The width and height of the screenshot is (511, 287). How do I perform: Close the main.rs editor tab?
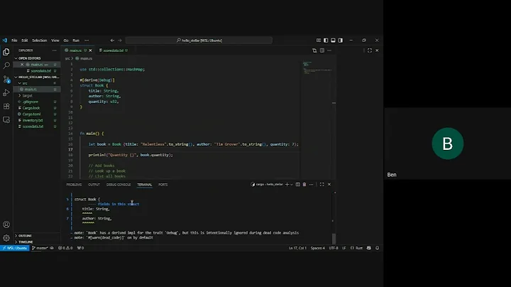tap(90, 50)
